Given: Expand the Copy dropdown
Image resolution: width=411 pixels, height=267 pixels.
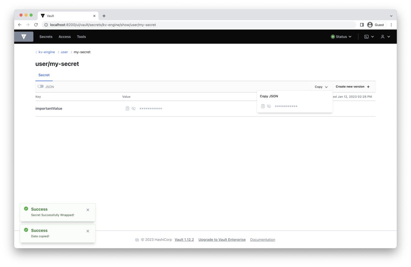Looking at the screenshot, I should pyautogui.click(x=321, y=87).
